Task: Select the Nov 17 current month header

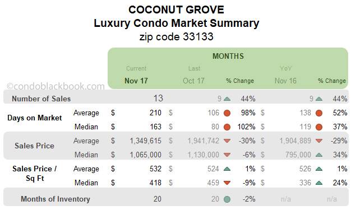Action: [x=136, y=81]
